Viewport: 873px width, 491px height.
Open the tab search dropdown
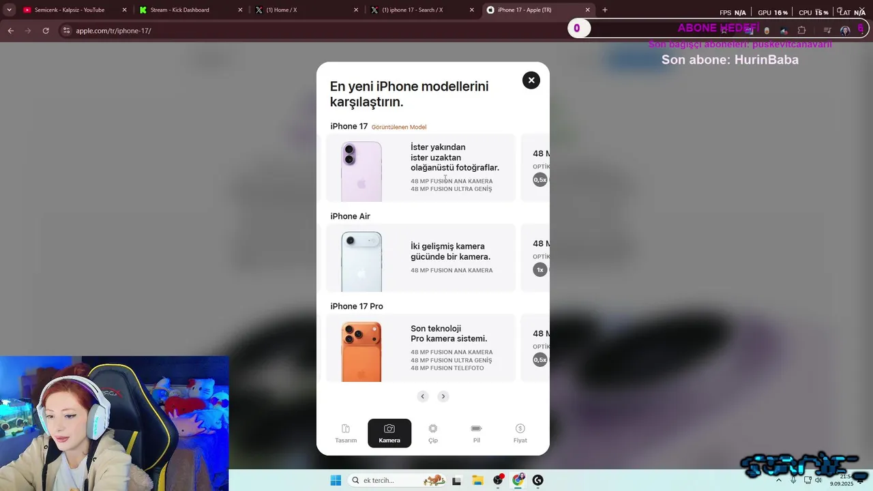pyautogui.click(x=10, y=10)
